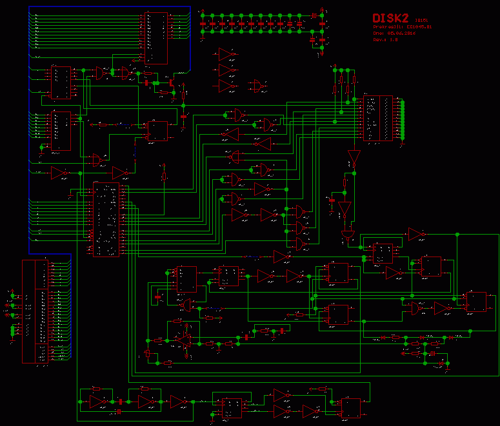Viewport: 500px width, 426px height.
Task: Select the op-amp triangle symbol near bottom
Action: point(183,339)
